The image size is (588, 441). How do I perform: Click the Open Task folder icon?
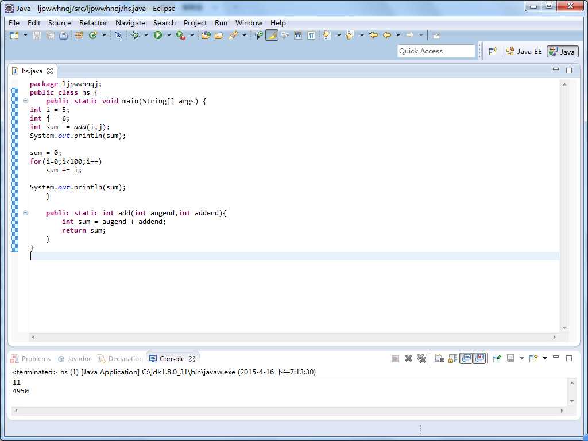pos(219,36)
